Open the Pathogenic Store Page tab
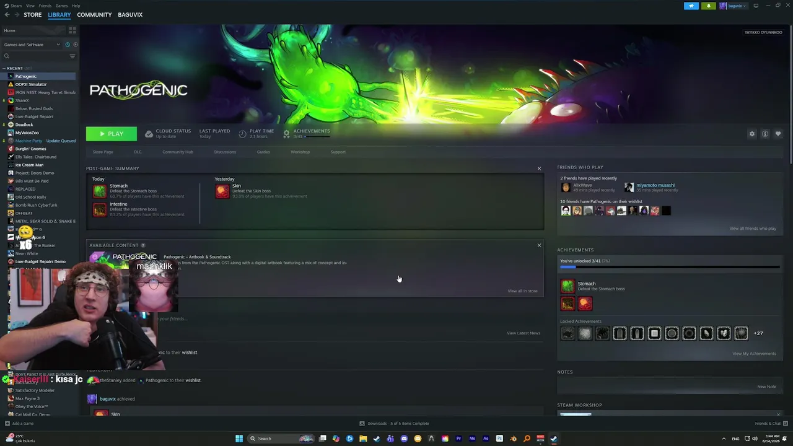The image size is (793, 446). (x=103, y=152)
